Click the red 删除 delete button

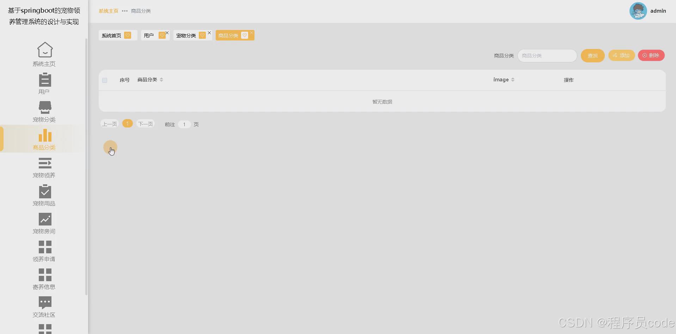651,55
